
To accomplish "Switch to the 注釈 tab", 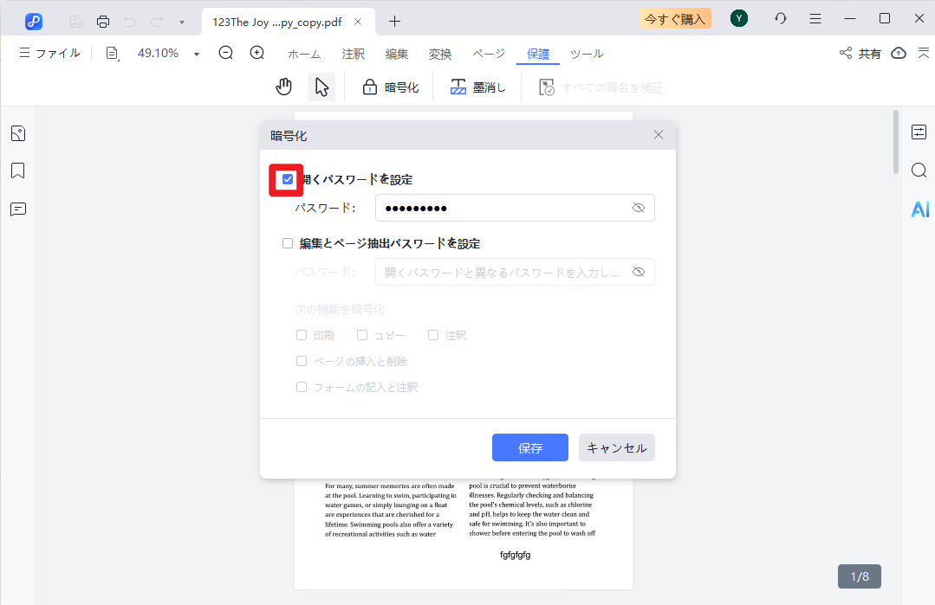I will coord(353,54).
